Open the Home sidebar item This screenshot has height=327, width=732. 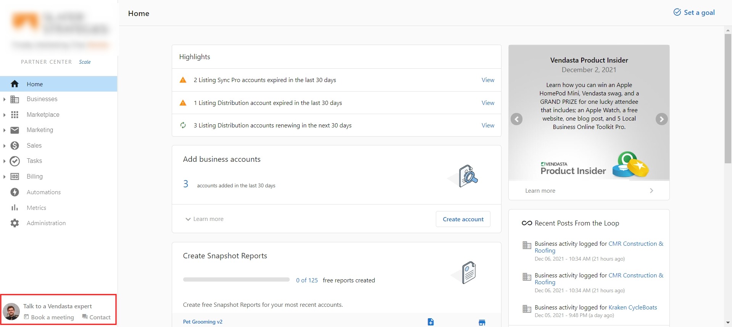pos(58,84)
